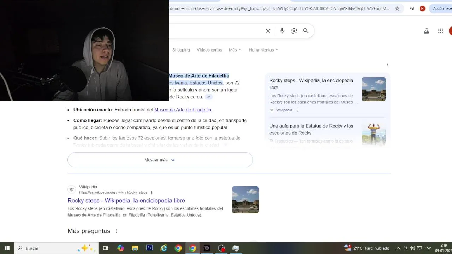Open volume control in the system tray

coord(412,248)
